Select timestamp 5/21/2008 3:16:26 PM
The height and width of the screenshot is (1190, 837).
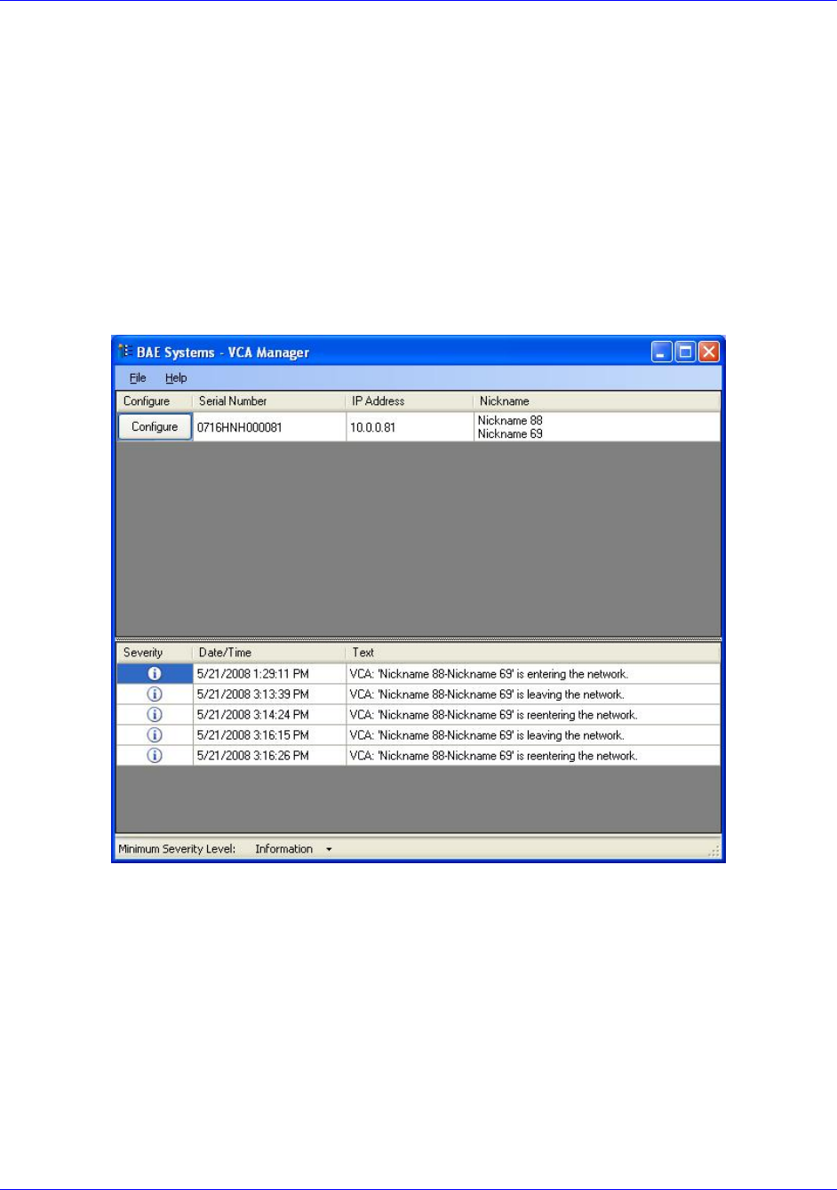tap(269, 756)
